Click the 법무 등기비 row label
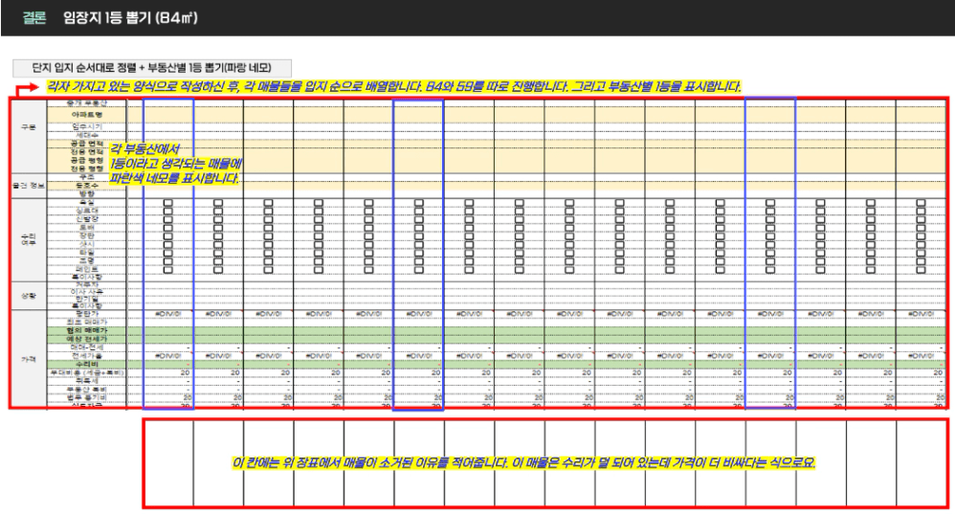The image size is (955, 514). coord(86,396)
